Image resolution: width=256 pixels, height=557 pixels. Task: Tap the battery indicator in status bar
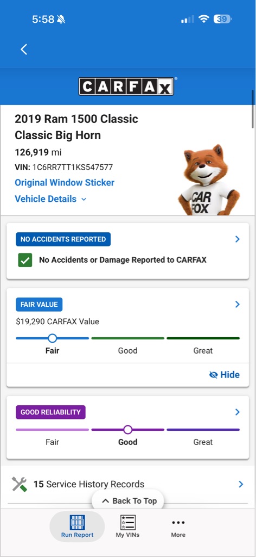222,19
